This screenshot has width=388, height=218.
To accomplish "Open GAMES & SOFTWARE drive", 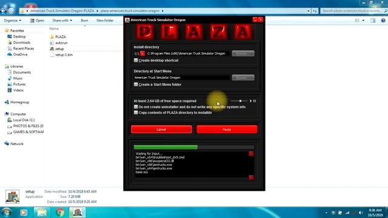I will click(x=28, y=132).
